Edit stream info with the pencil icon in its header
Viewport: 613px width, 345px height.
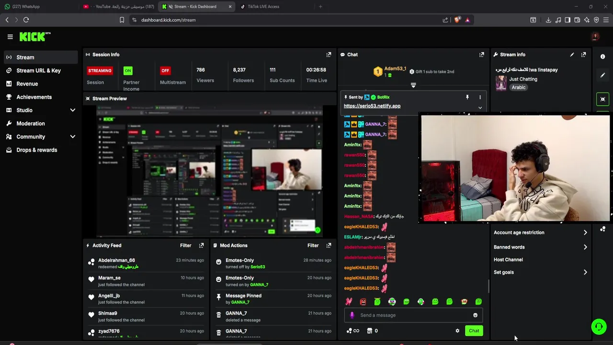coord(572,55)
